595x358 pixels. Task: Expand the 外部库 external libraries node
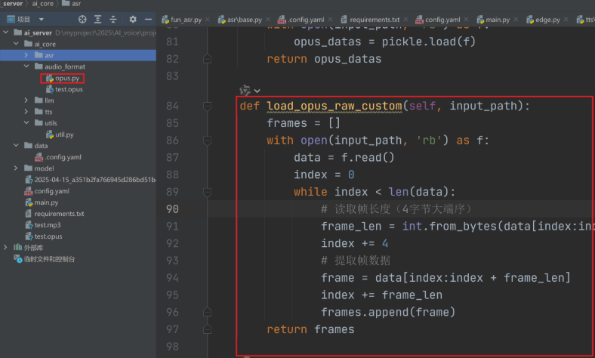pos(6,248)
